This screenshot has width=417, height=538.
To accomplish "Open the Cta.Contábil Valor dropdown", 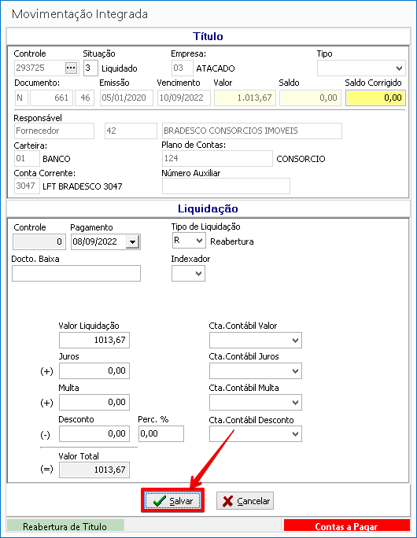I will point(295,341).
